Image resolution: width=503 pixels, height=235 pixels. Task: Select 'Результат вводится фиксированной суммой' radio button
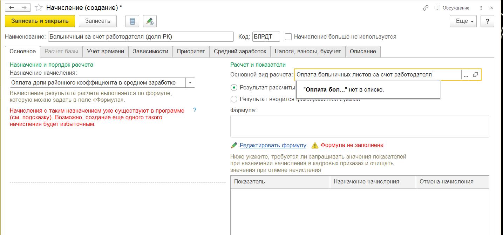(x=234, y=99)
